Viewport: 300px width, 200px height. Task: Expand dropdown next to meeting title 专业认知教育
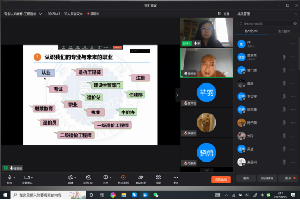click(x=41, y=14)
